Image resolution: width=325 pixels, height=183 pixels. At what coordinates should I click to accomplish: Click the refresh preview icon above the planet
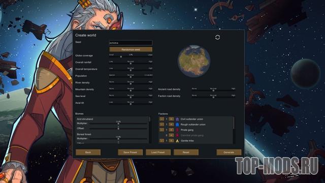217,37
